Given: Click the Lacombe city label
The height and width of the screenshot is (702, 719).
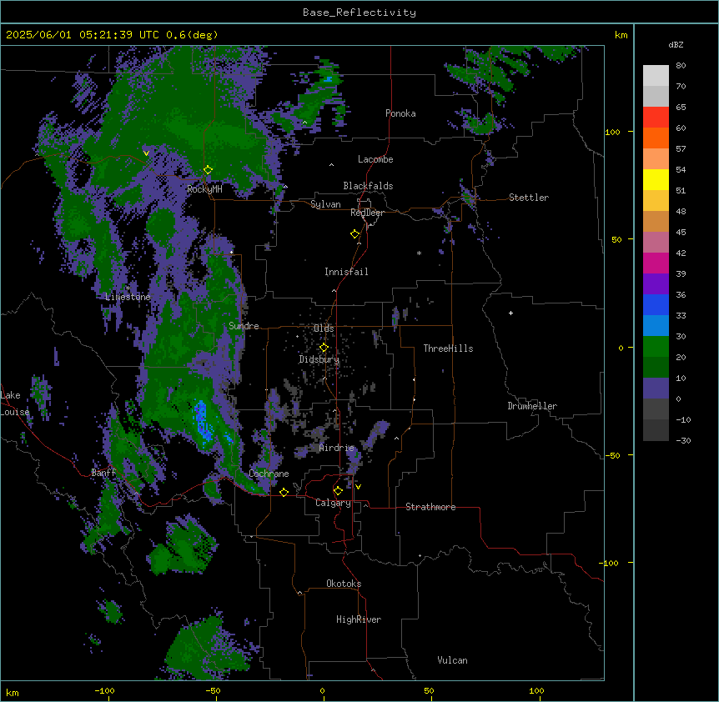Looking at the screenshot, I should coord(375,159).
